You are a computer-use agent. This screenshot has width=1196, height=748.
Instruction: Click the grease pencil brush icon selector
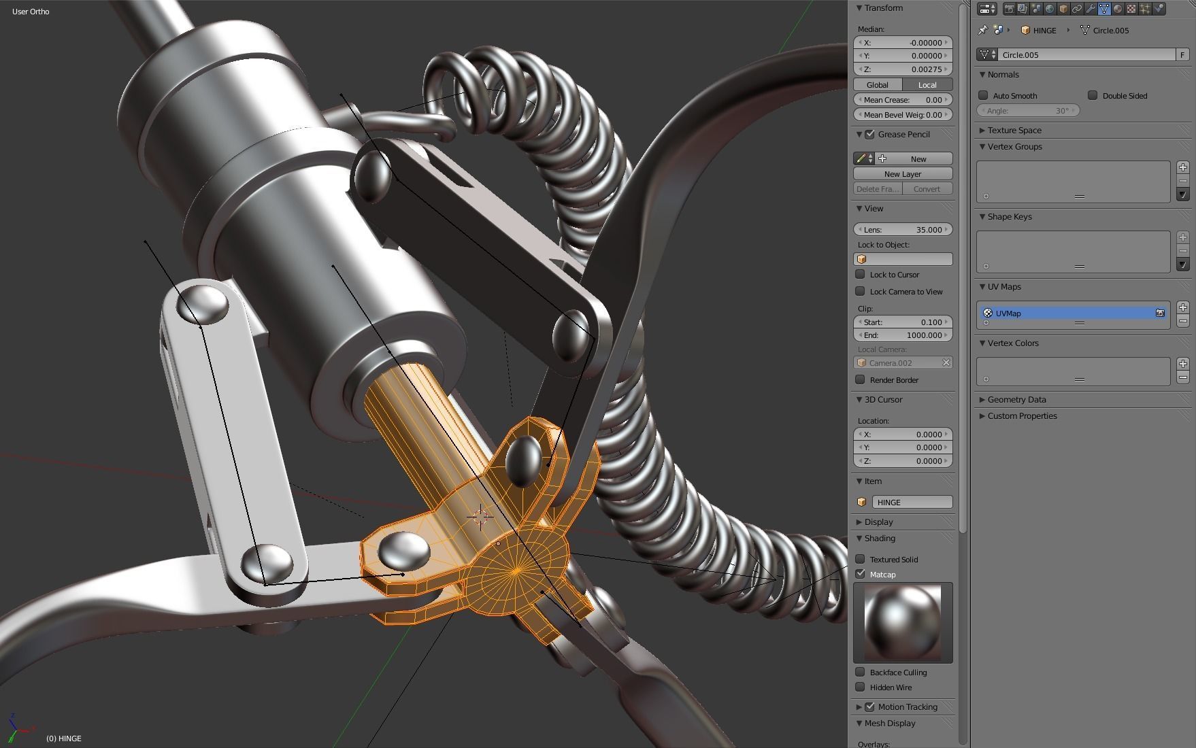[x=864, y=158]
